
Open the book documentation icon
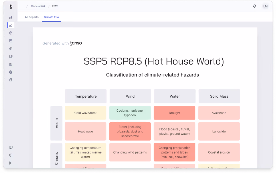(x=11, y=147)
